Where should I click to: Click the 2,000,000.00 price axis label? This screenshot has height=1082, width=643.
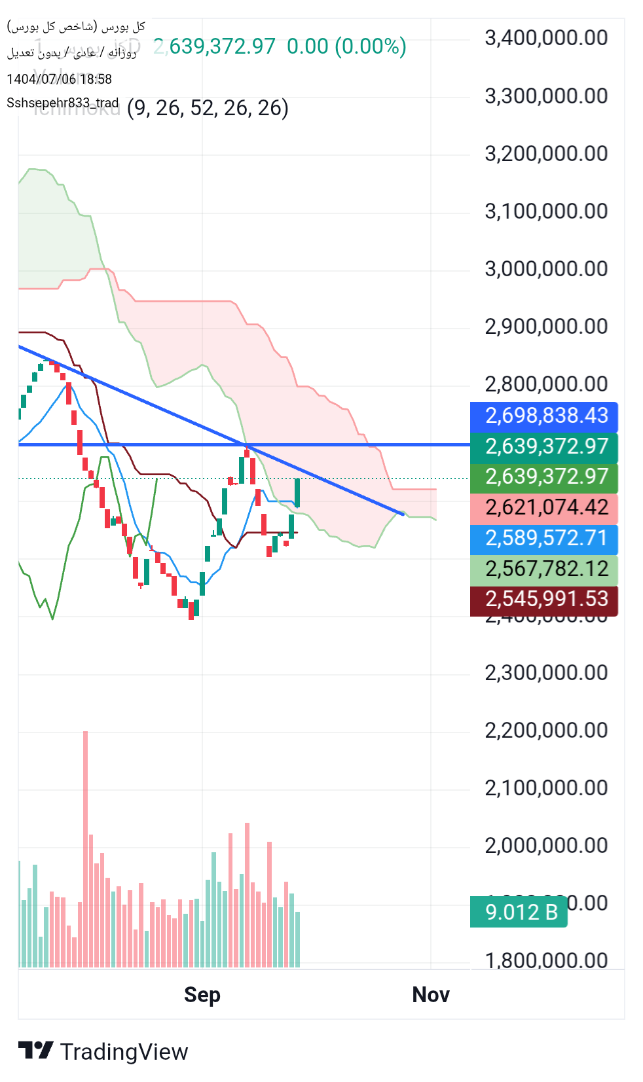coord(545,845)
